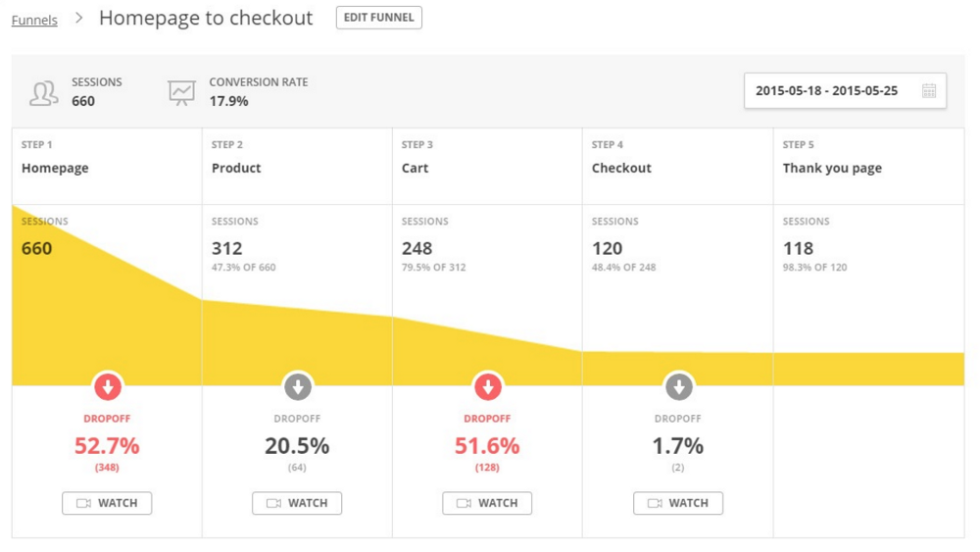Screen dimensions: 980x552
Task: Click the breadcrumb chevron after Funnels
Action: (78, 19)
